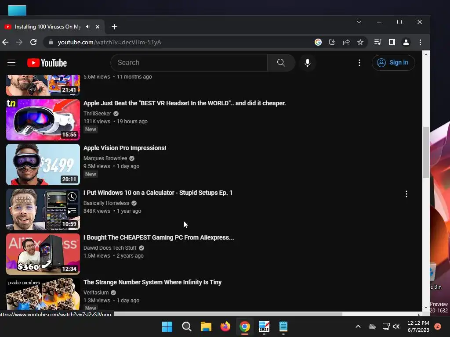
Task: View site information via the lock icon
Action: click(x=51, y=42)
